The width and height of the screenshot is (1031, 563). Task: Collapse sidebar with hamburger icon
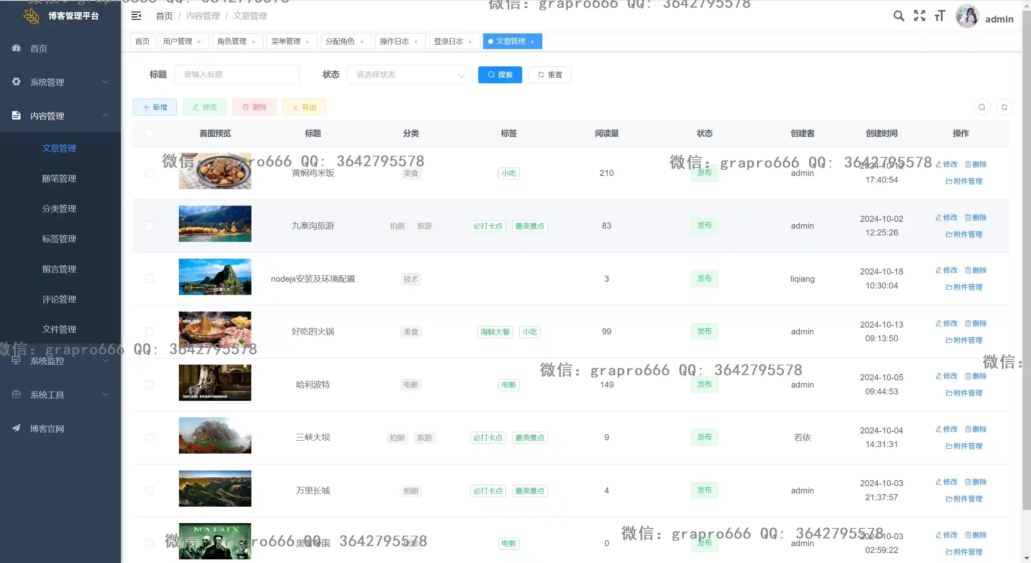[136, 16]
